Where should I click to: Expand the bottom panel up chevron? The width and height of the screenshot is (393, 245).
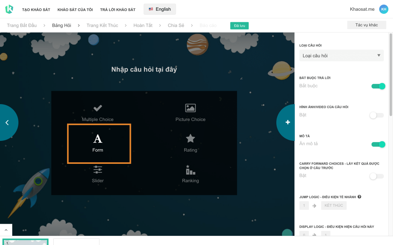point(6,230)
